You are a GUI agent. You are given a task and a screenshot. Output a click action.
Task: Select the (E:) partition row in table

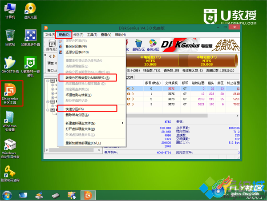pyautogui.click(x=183, y=99)
